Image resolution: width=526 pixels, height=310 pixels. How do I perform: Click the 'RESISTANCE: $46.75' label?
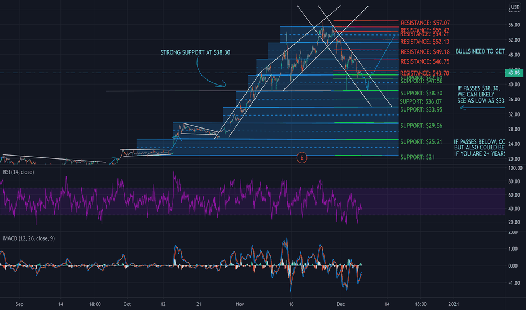pyautogui.click(x=424, y=61)
